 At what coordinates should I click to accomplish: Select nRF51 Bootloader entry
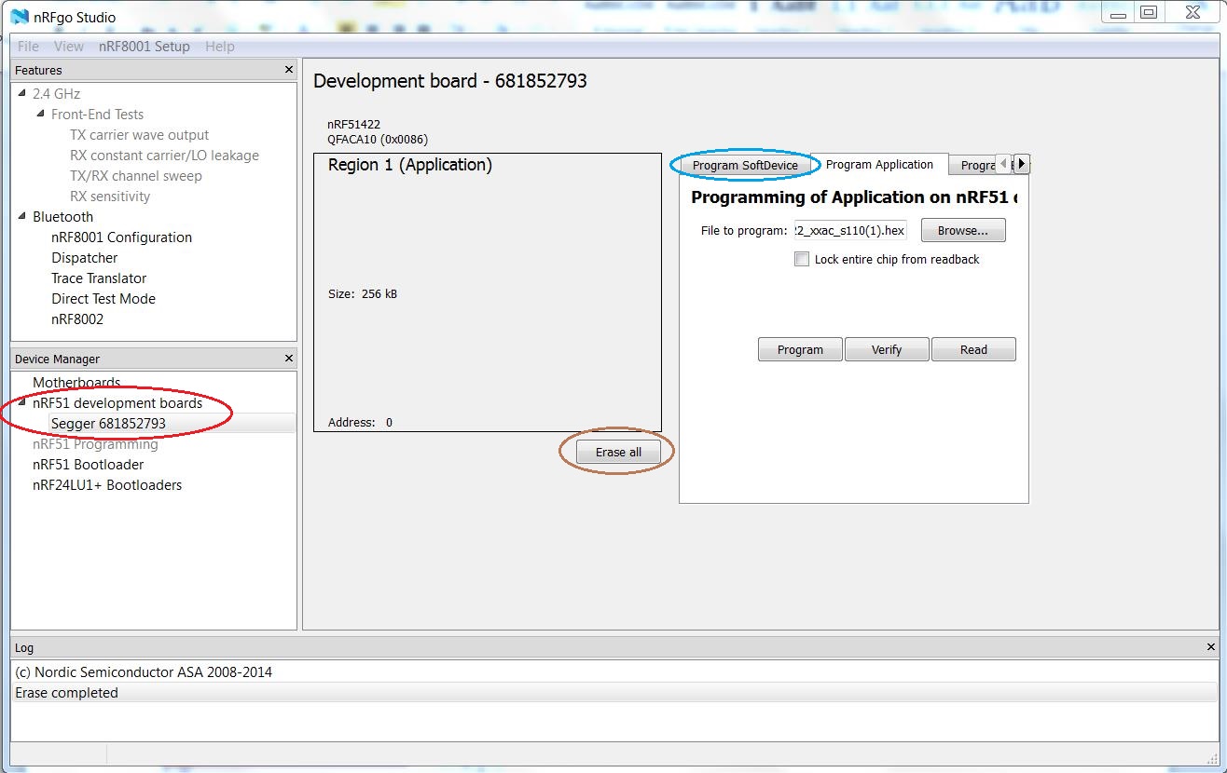click(89, 465)
